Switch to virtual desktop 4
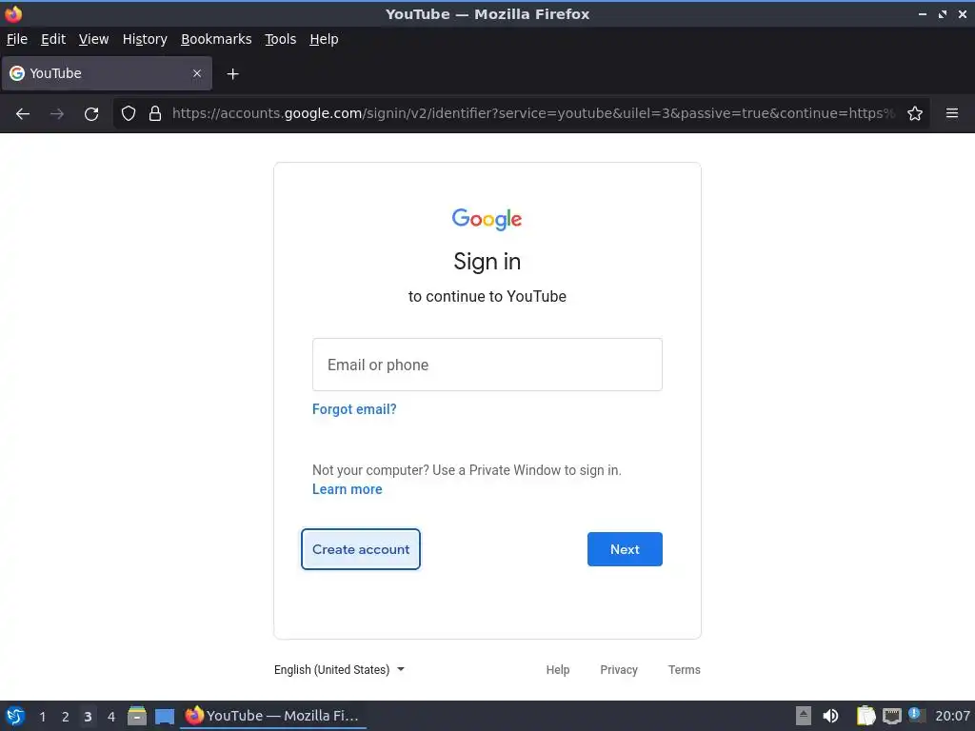The width and height of the screenshot is (975, 731). click(x=111, y=717)
